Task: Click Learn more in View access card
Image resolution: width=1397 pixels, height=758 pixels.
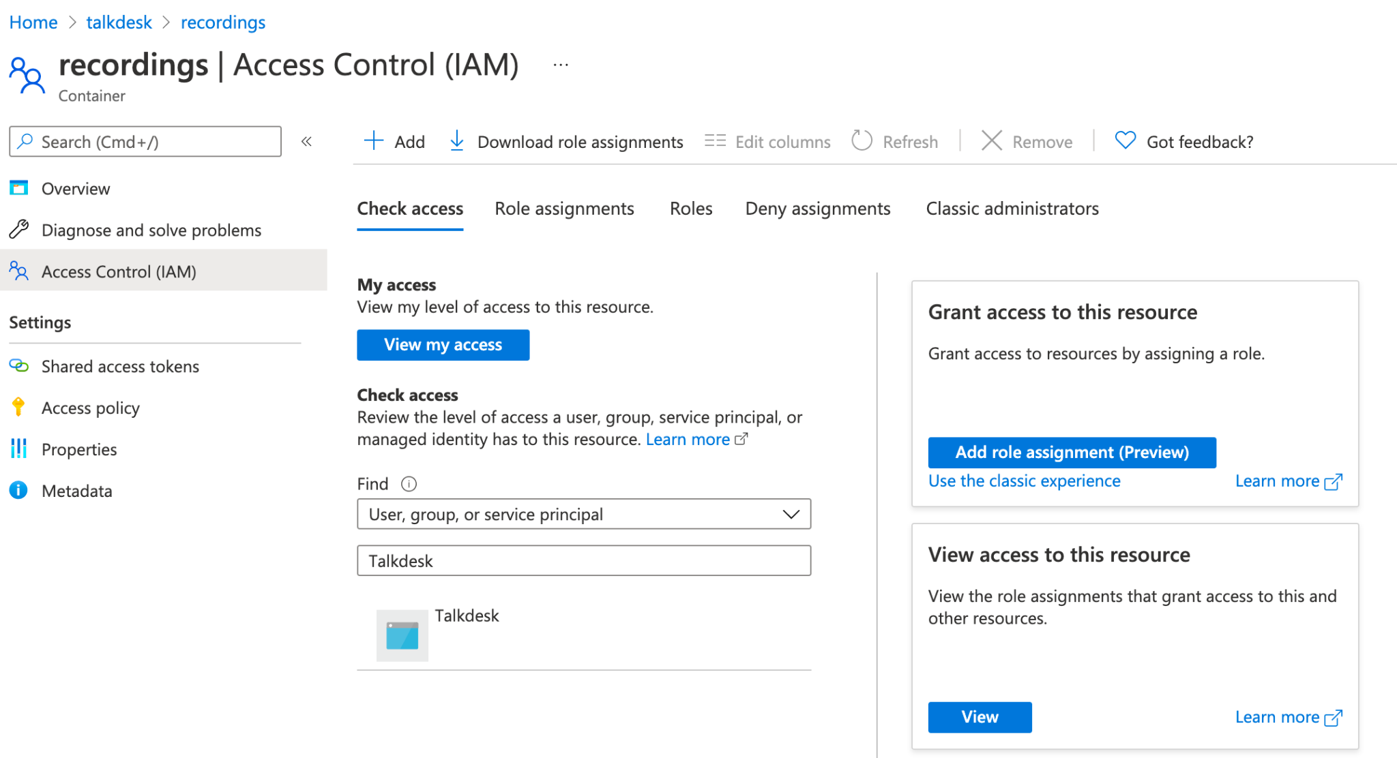Action: point(1289,717)
